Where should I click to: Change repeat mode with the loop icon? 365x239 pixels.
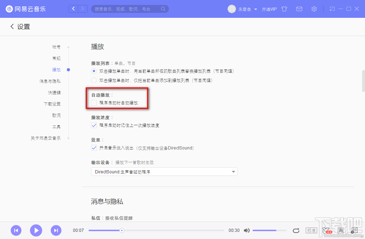pyautogui.click(x=296, y=230)
